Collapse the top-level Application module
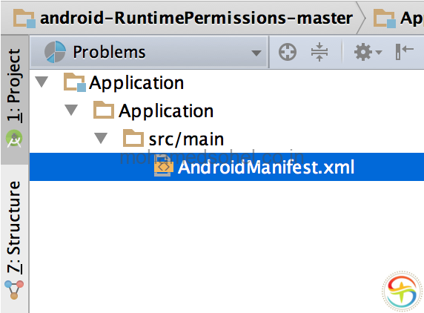424x313 pixels. (x=42, y=82)
